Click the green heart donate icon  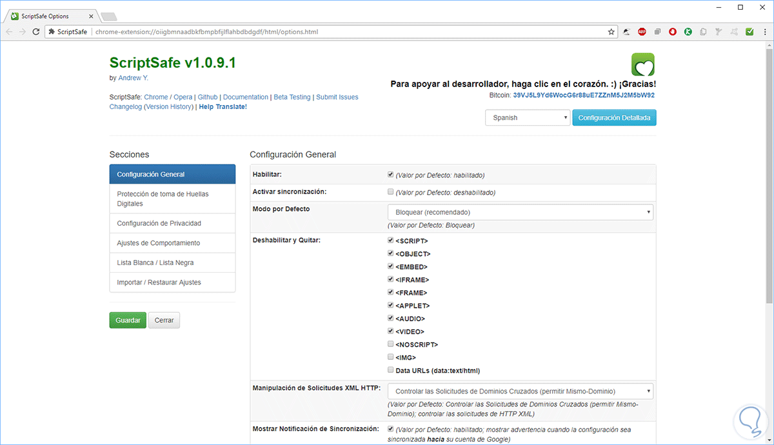(642, 64)
